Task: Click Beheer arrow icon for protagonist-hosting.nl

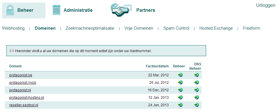Action: pos(180,97)
